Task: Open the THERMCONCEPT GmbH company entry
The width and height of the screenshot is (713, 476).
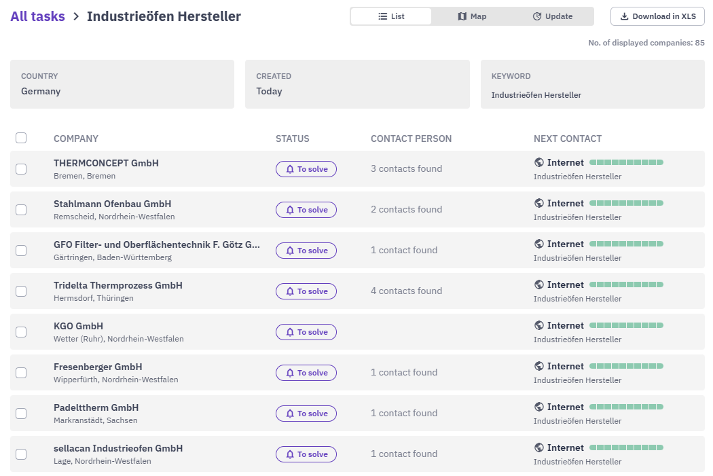Action: point(106,163)
